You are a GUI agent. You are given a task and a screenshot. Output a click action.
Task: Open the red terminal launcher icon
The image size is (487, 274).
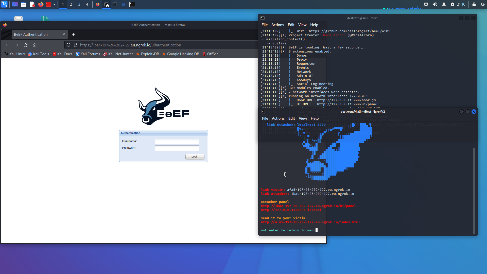48,4
